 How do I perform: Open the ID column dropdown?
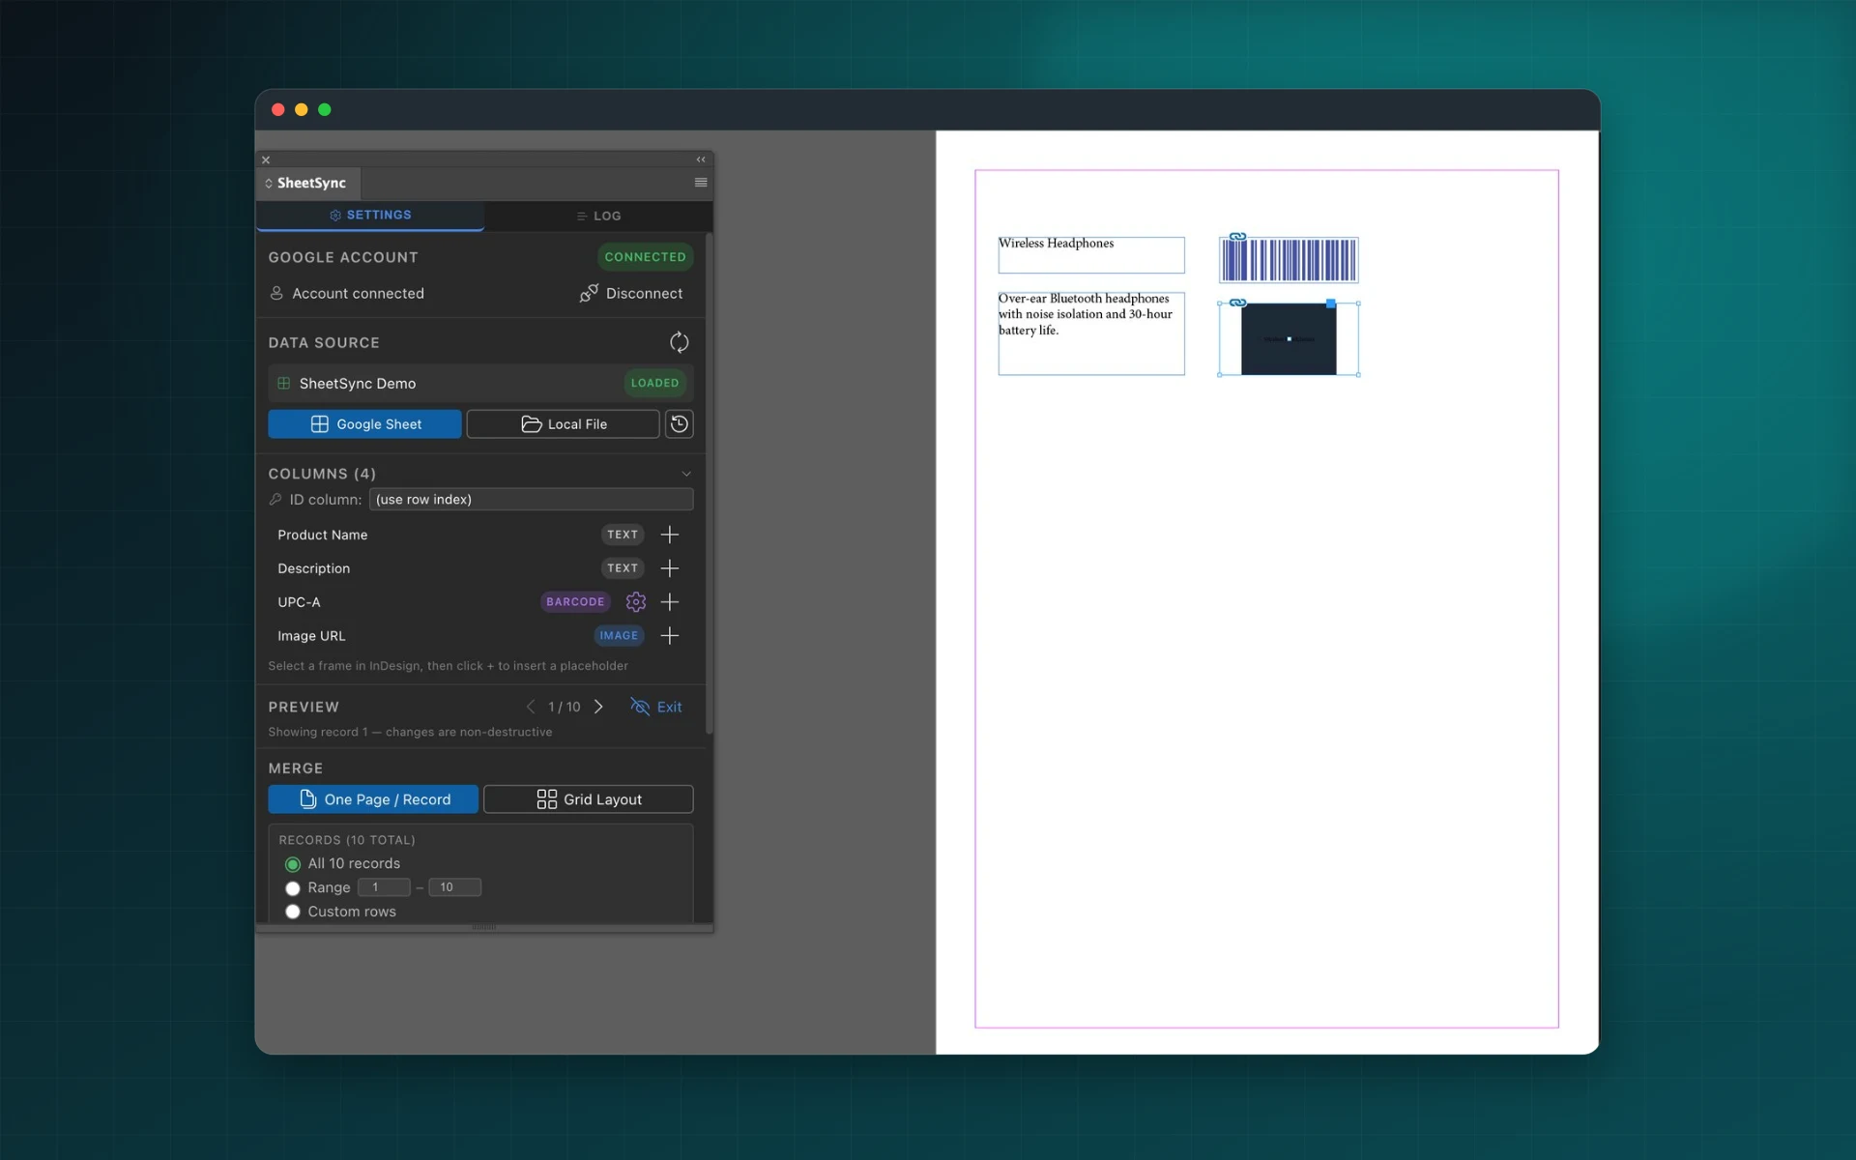[x=531, y=499]
